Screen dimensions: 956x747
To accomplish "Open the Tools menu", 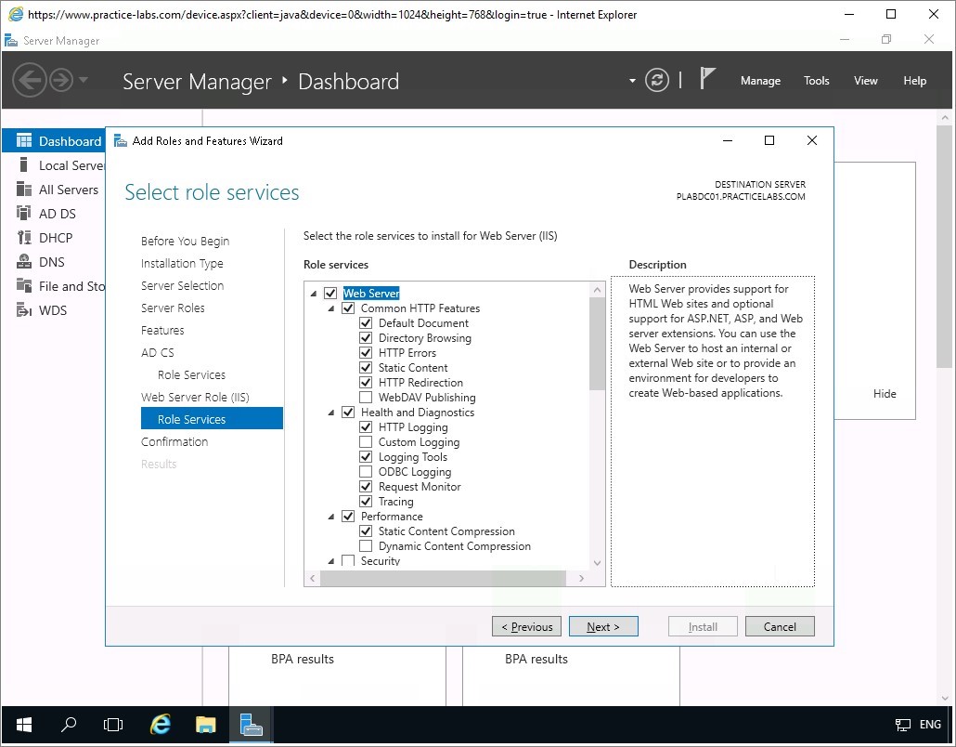I will click(x=817, y=81).
